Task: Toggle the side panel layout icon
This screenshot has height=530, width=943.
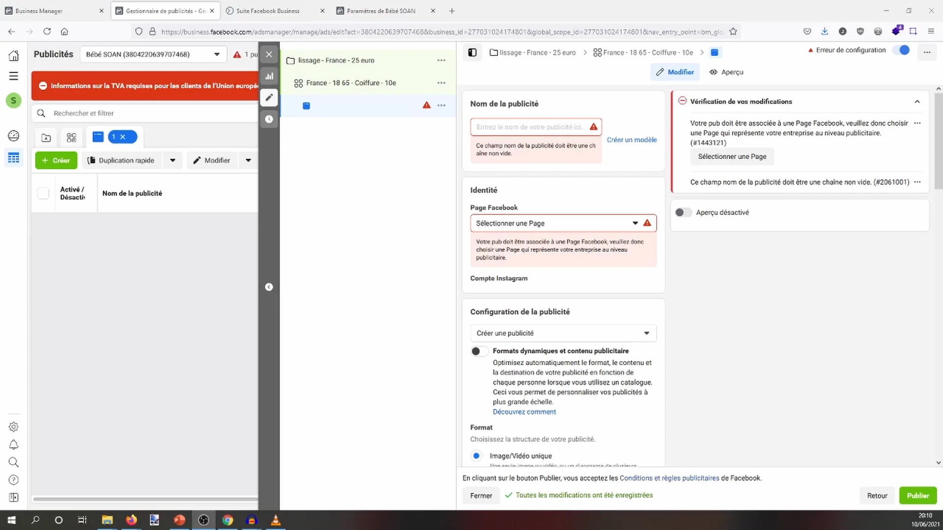Action: 472,53
